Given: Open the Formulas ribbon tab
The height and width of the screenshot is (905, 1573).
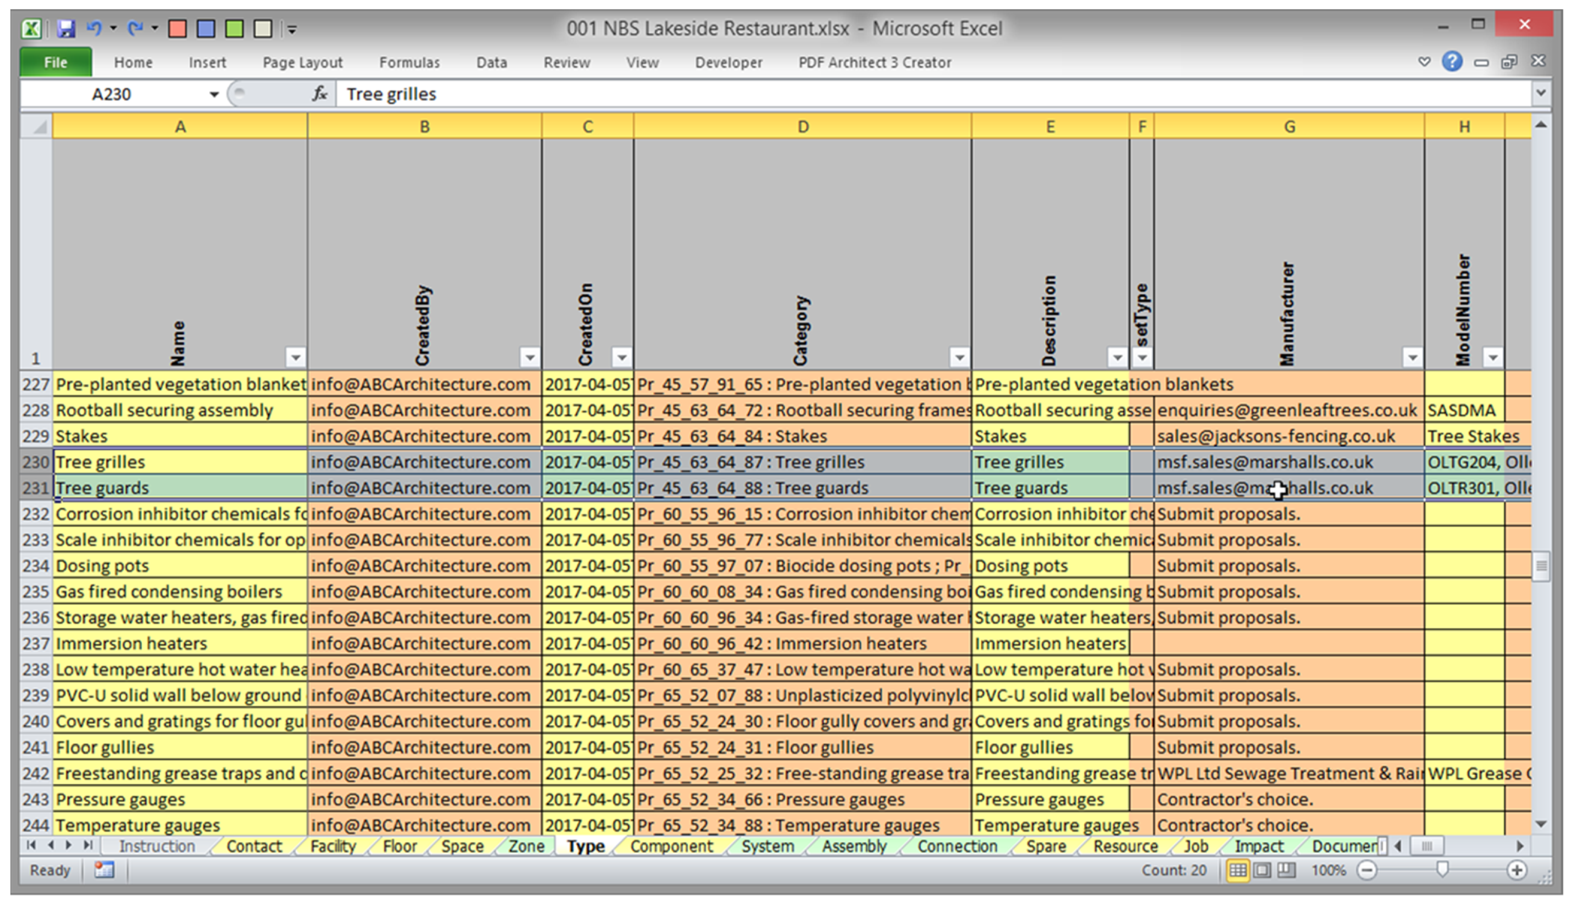Looking at the screenshot, I should pos(409,63).
